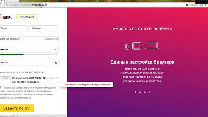Click the password strength bar
The width and height of the screenshot is (208, 117).
pos(29,54)
